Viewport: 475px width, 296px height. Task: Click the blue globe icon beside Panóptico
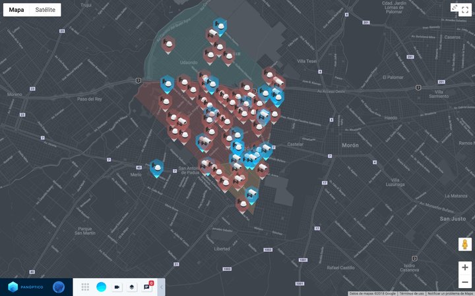tap(59, 287)
